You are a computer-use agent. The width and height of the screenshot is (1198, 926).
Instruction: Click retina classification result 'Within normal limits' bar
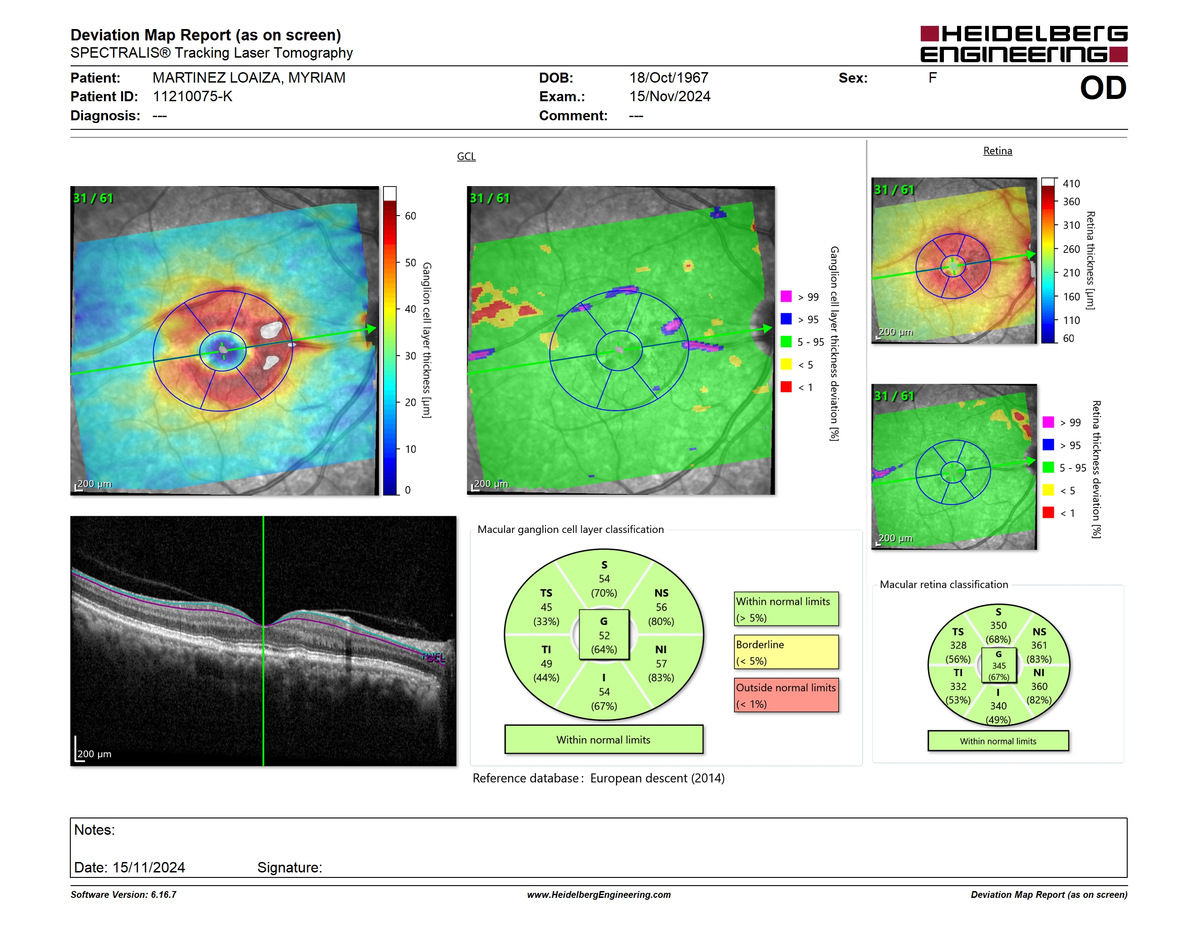click(998, 741)
